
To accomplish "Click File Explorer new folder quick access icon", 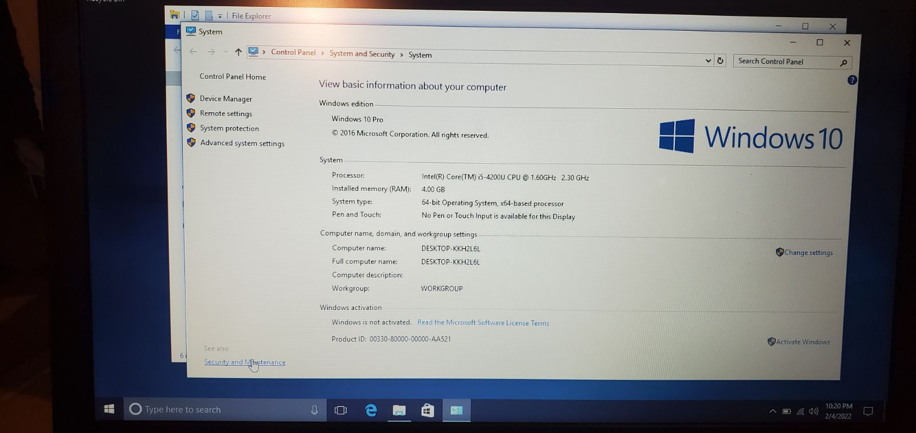I will click(209, 15).
